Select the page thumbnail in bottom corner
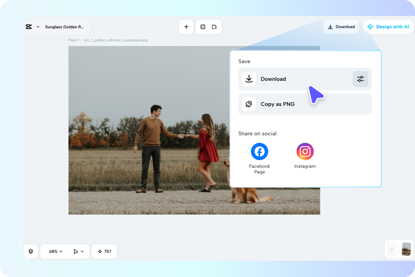This screenshot has width=415, height=277. click(x=406, y=249)
